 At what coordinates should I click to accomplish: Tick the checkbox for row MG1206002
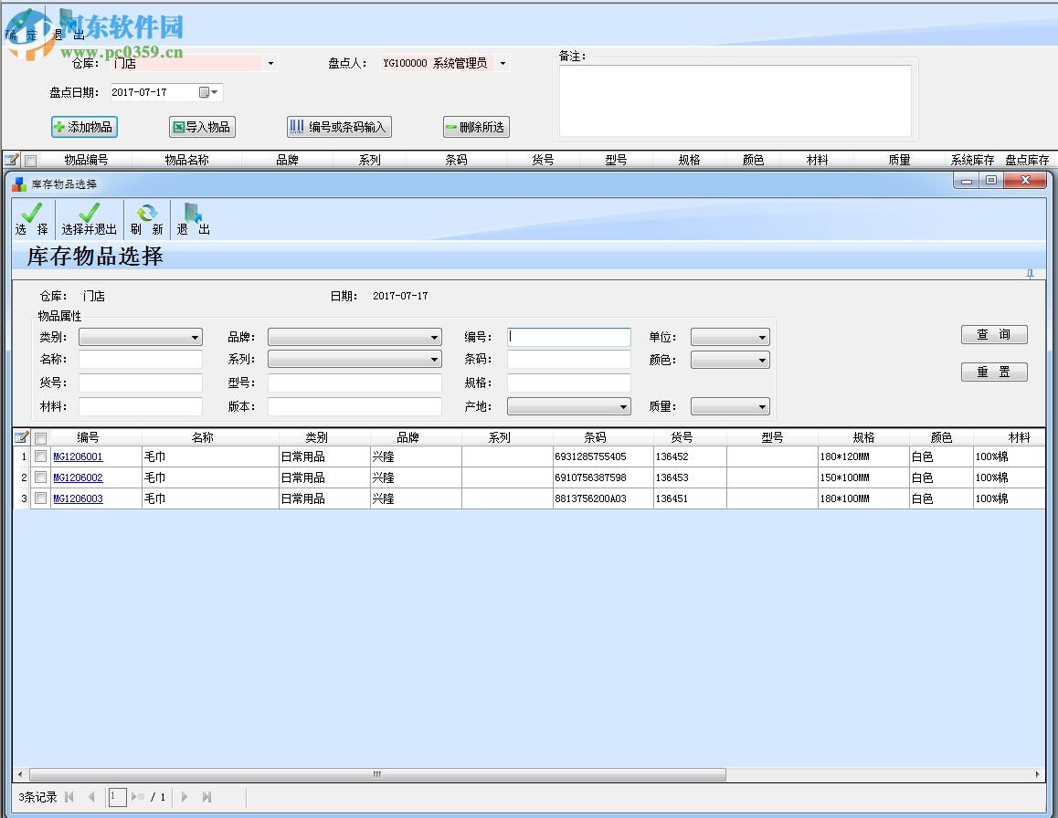tap(40, 477)
